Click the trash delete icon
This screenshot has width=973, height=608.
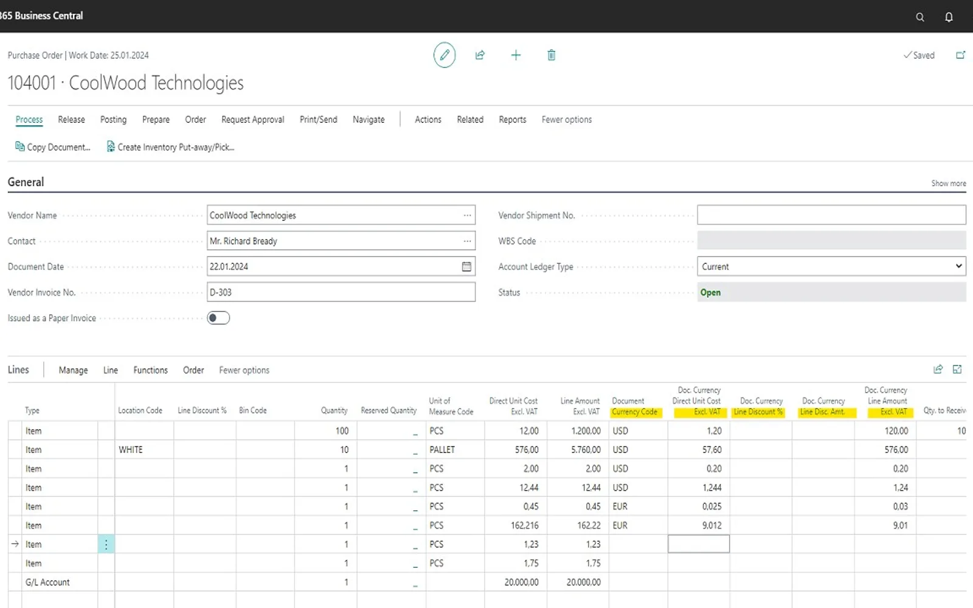552,55
